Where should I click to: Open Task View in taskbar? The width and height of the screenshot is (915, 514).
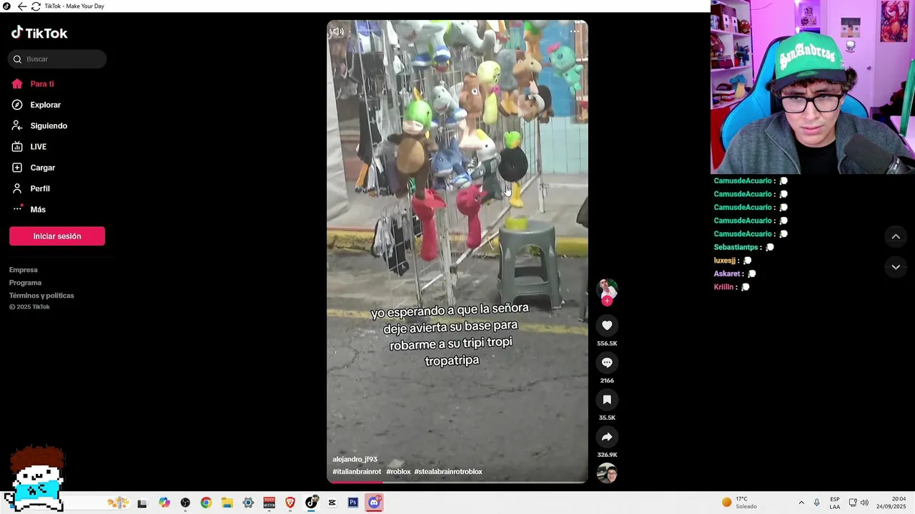point(142,503)
